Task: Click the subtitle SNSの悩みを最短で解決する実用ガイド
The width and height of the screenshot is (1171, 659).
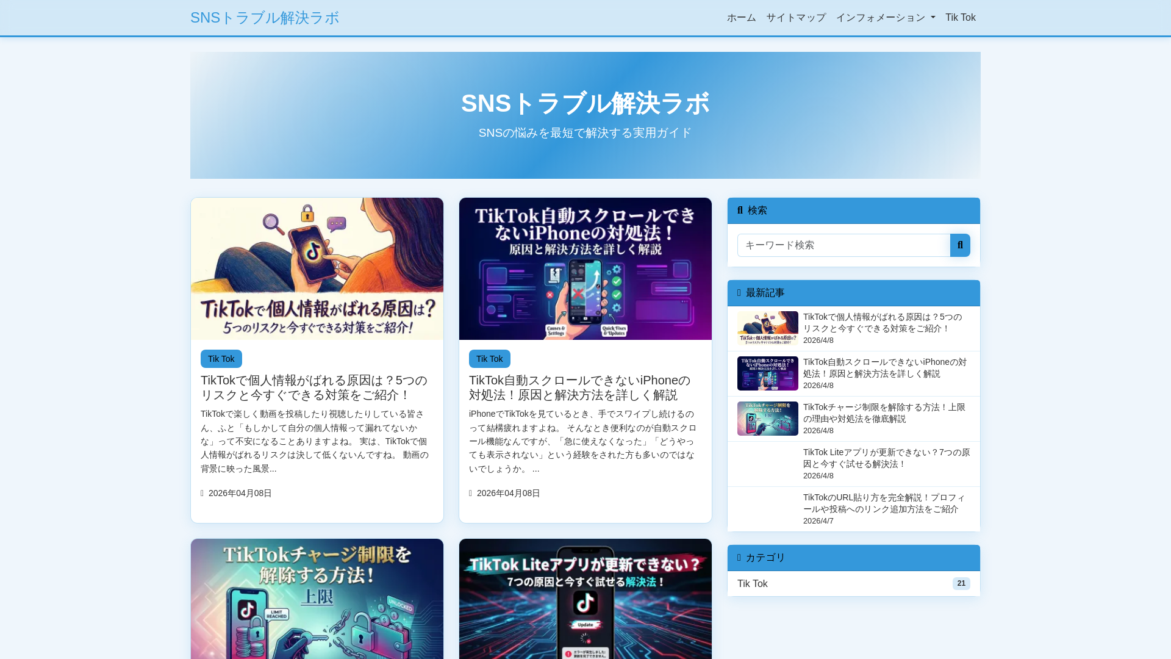Action: [x=585, y=133]
